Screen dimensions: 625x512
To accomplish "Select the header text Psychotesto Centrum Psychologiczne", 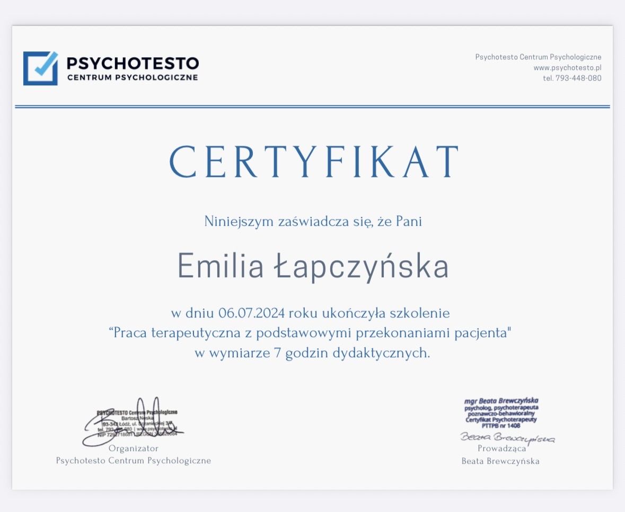I will pos(538,57).
